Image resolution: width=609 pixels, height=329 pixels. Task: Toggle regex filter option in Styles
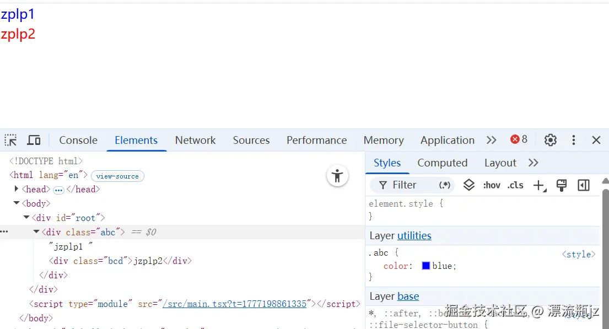[x=445, y=185]
